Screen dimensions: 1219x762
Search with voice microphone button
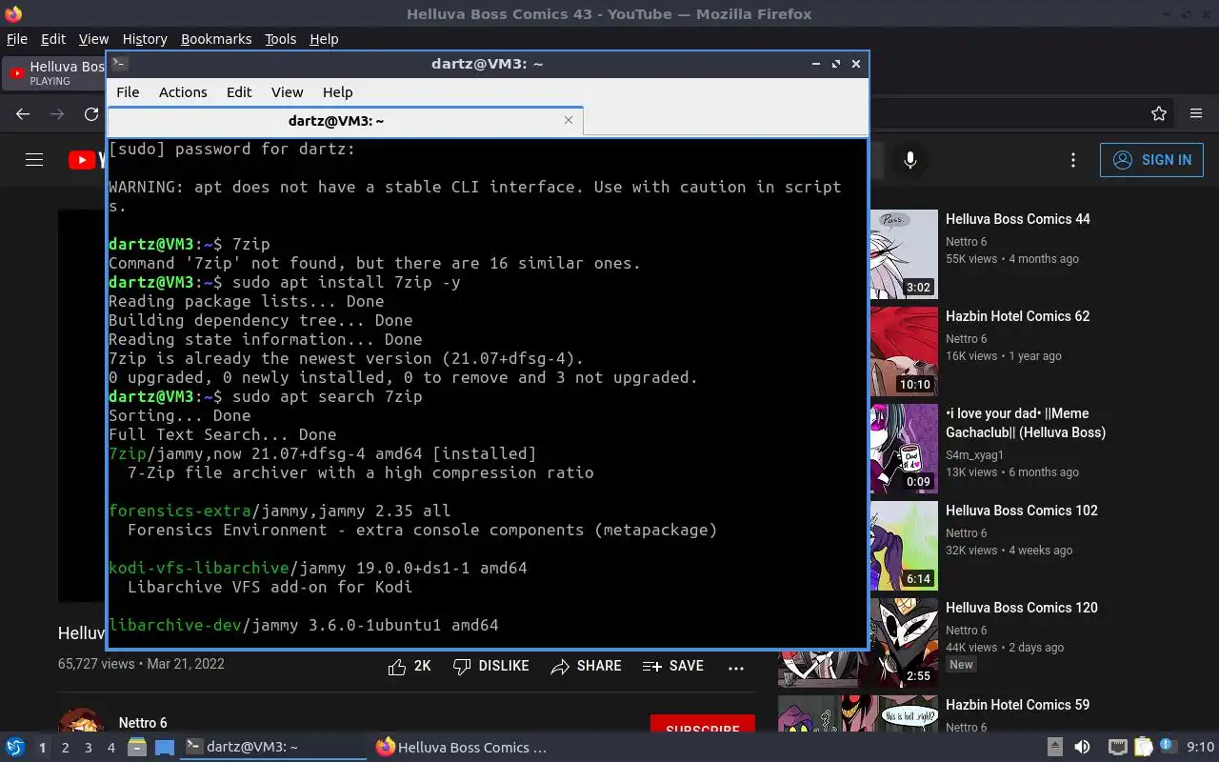coord(910,160)
